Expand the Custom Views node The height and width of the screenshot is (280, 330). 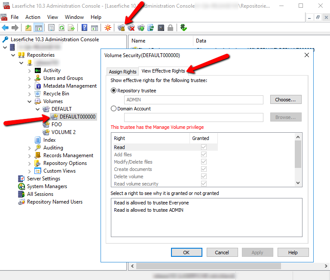point(30,171)
